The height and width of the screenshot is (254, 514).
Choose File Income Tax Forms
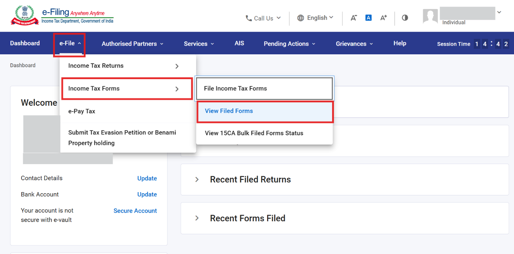pos(235,89)
